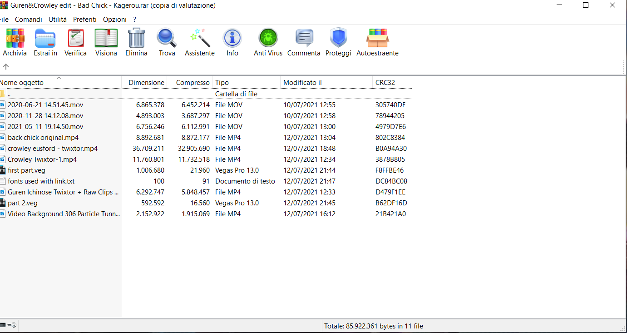This screenshot has height=333, width=627.
Task: Sort by the Nome oggetto column header
Action: pyautogui.click(x=61, y=82)
